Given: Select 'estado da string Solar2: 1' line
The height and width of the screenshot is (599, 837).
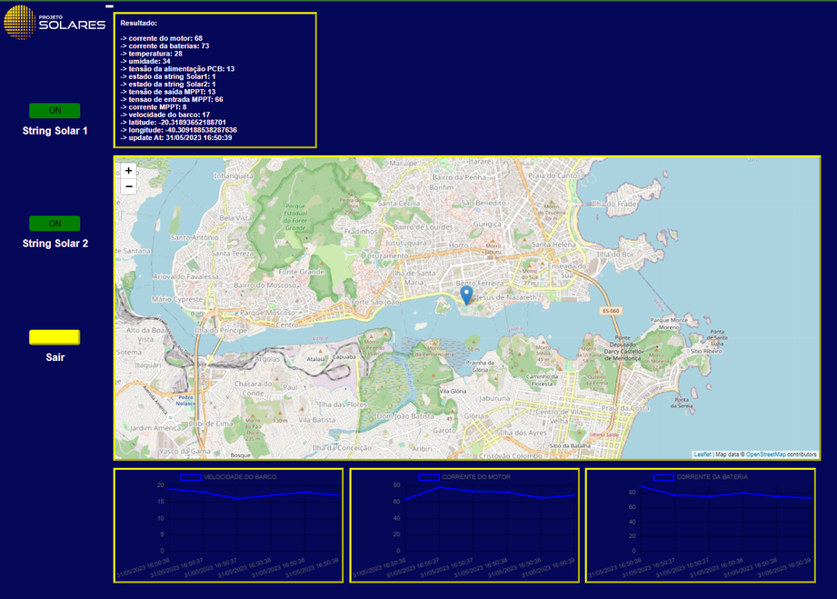Looking at the screenshot, I should 168,85.
